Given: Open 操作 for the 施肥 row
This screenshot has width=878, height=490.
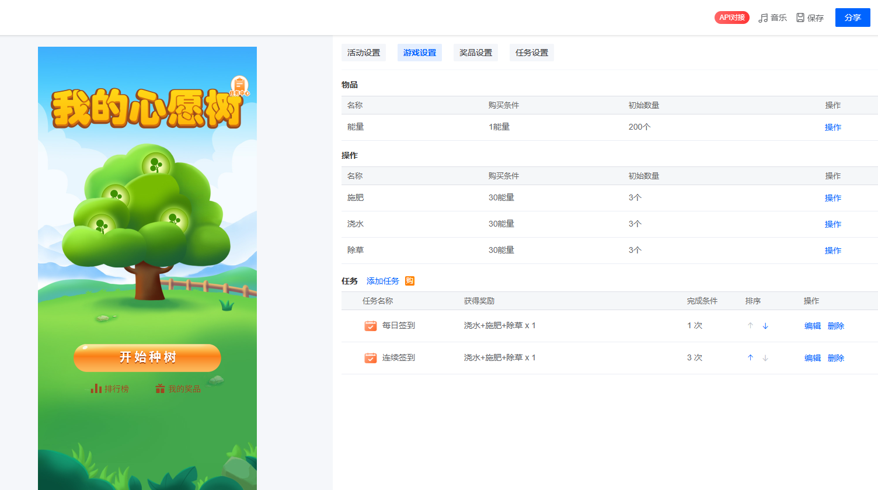Looking at the screenshot, I should coord(833,198).
